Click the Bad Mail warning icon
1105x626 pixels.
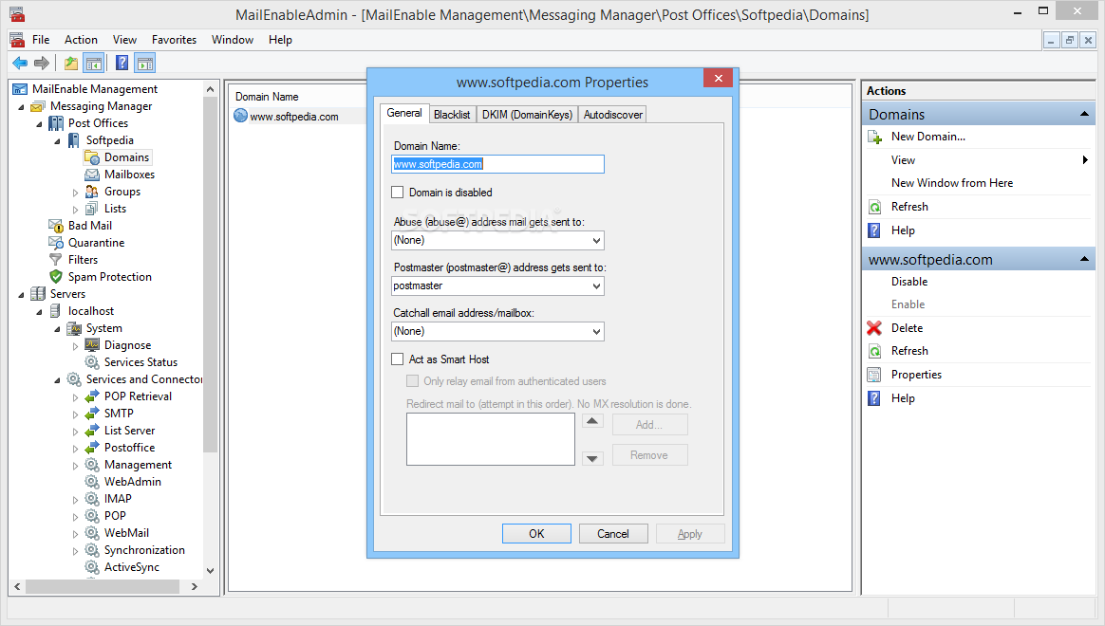[x=56, y=226]
